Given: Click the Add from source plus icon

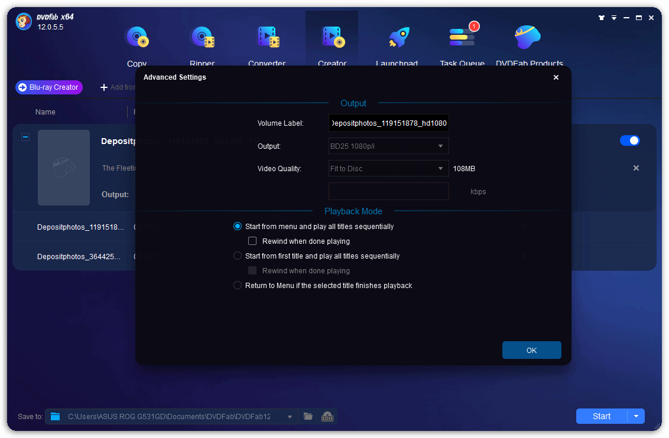Looking at the screenshot, I should (103, 87).
